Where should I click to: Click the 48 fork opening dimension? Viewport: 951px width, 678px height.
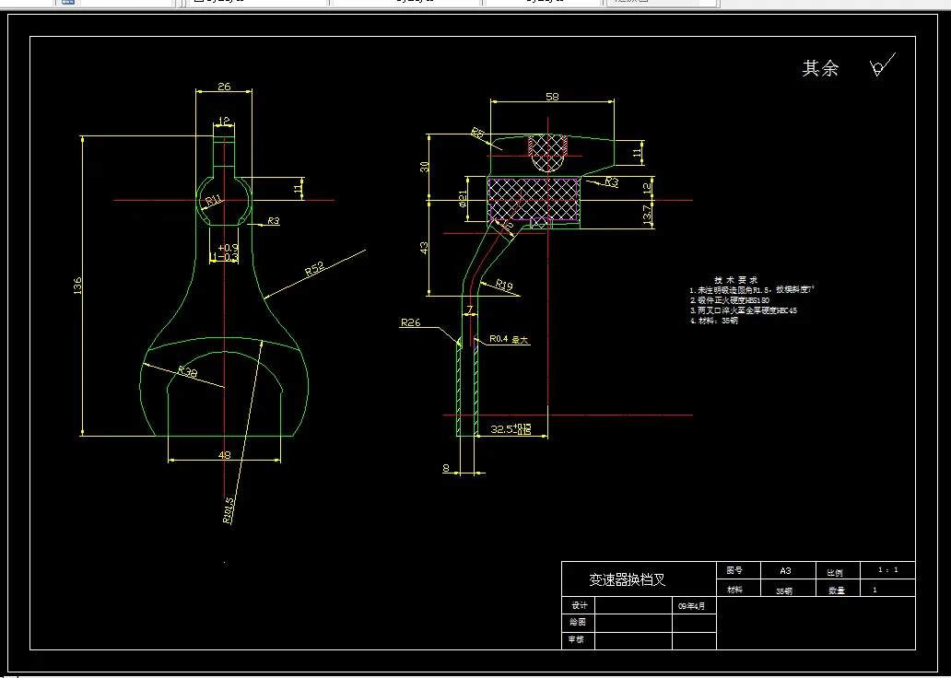click(x=225, y=454)
